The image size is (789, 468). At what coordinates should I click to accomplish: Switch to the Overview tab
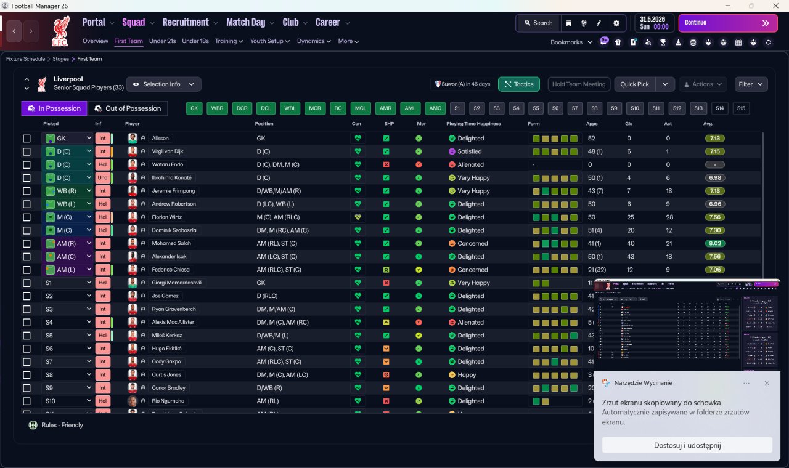click(x=96, y=41)
